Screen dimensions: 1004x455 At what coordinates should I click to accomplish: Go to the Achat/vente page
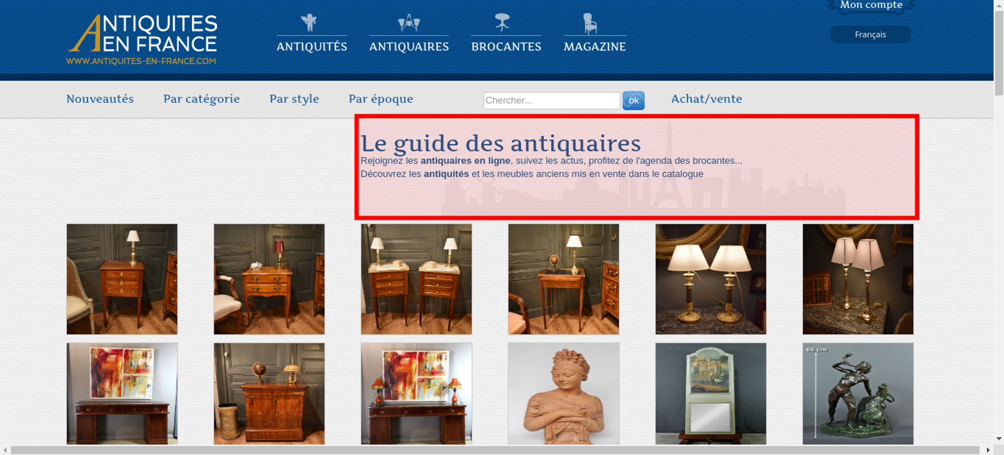pos(706,99)
